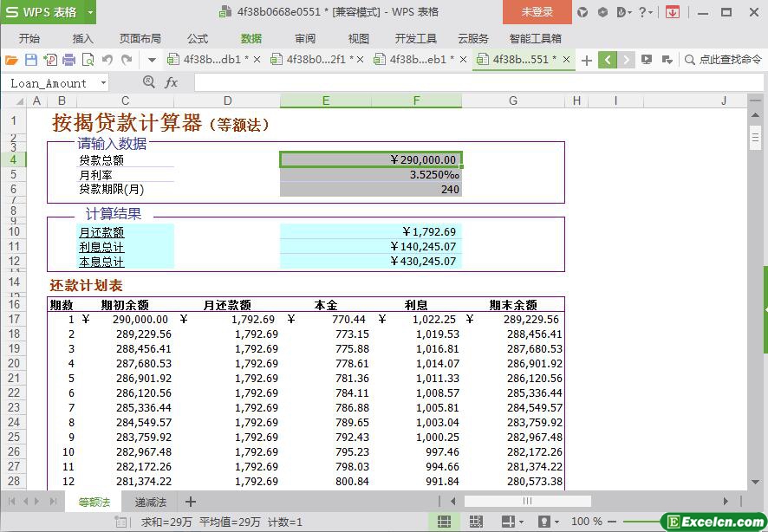768x532 pixels.
Task: Click the print icon in toolbar
Action: tap(68, 60)
